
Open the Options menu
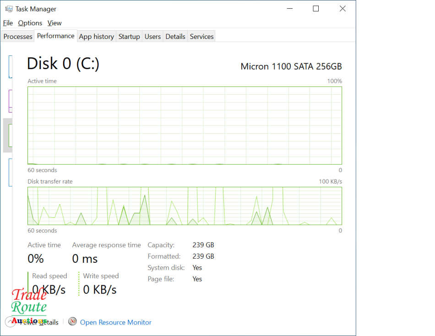click(x=30, y=23)
